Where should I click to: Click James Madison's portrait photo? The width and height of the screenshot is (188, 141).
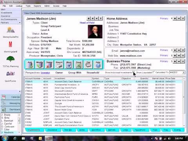point(95,32)
